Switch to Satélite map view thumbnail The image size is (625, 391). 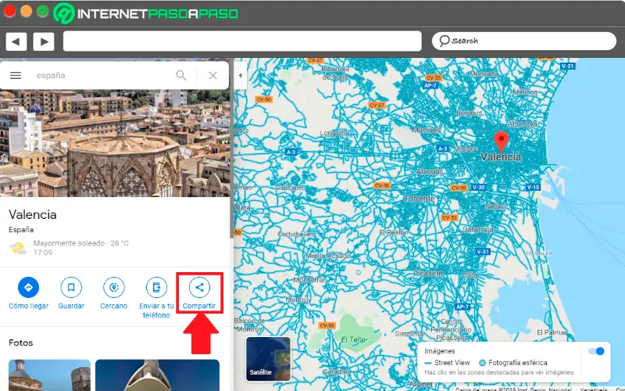268,359
